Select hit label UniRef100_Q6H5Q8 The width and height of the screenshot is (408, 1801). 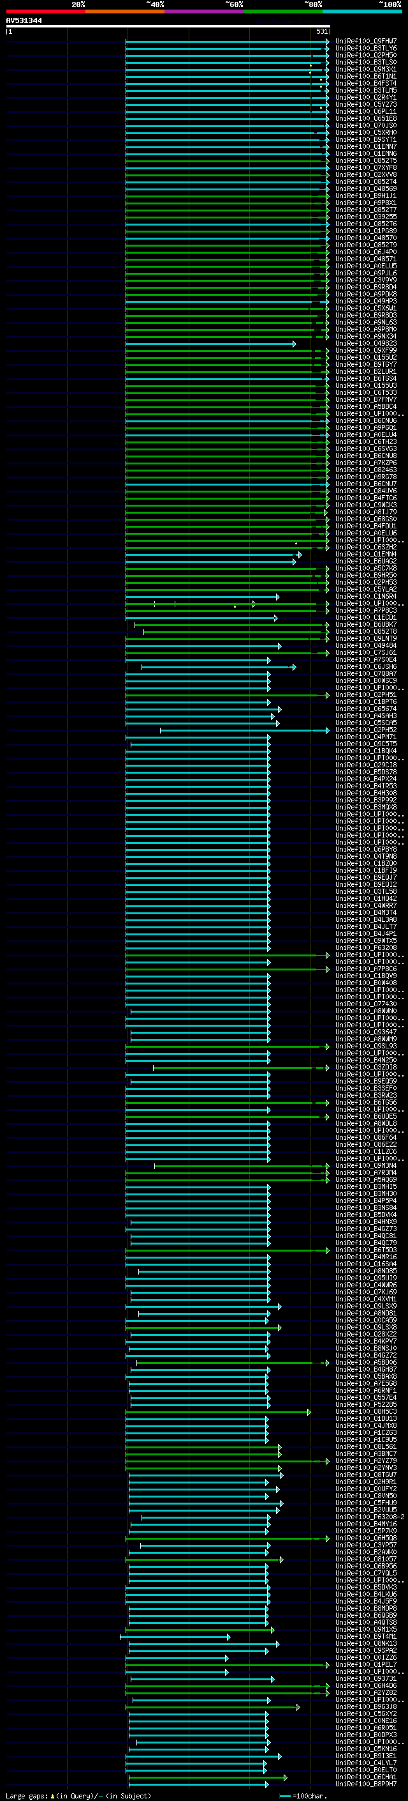(x=366, y=1538)
